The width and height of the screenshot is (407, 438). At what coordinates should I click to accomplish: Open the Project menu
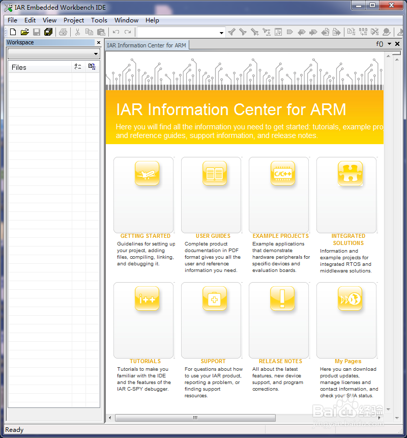(x=74, y=20)
